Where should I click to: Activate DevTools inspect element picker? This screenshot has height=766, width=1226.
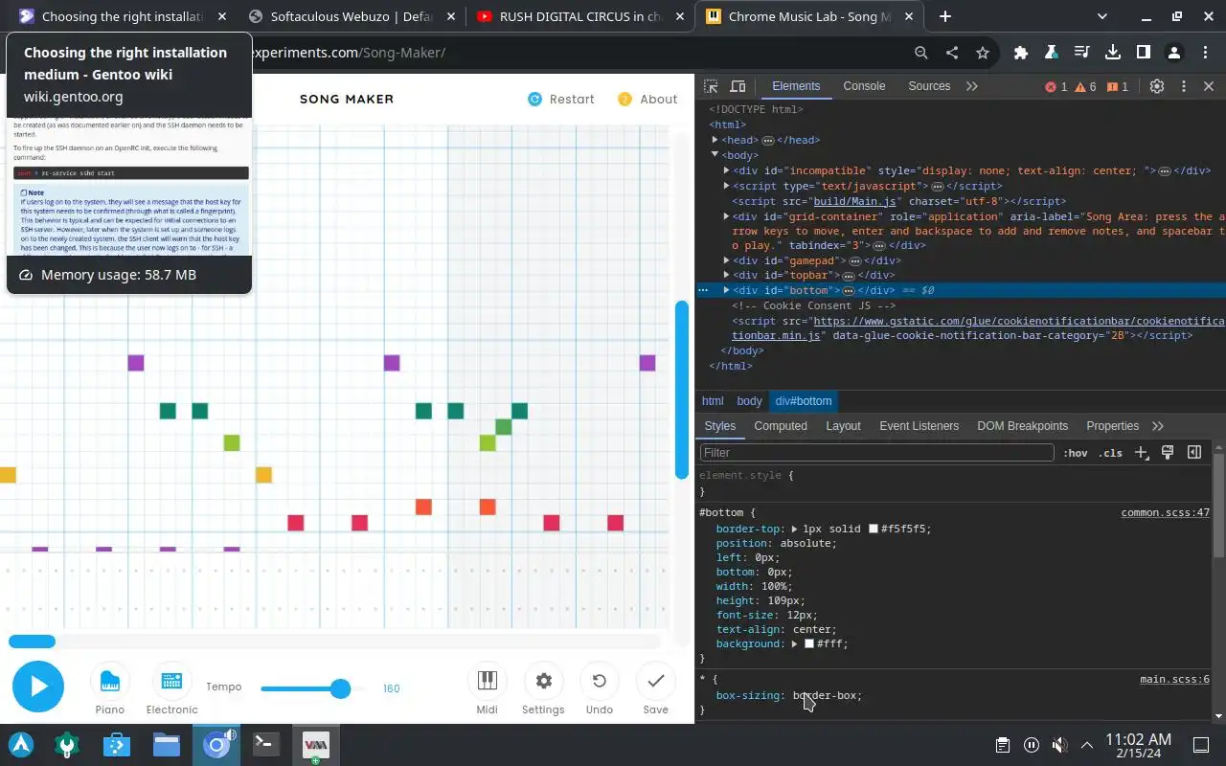point(712,86)
